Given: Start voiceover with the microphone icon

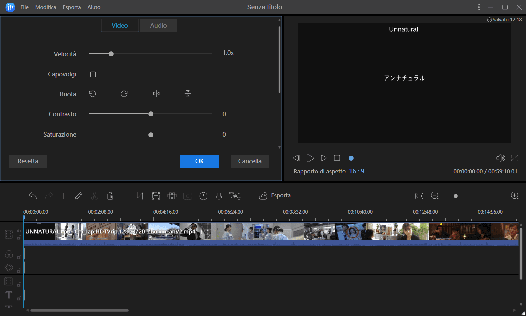Looking at the screenshot, I should coord(219,196).
